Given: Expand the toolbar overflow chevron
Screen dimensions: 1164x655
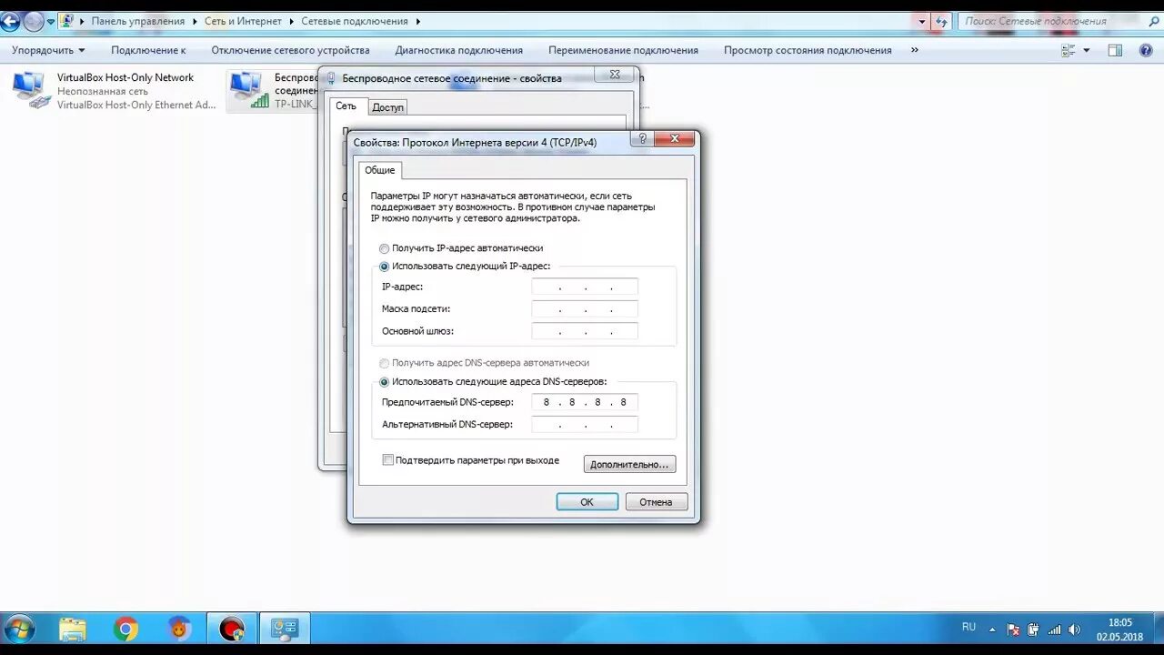Looking at the screenshot, I should [914, 50].
